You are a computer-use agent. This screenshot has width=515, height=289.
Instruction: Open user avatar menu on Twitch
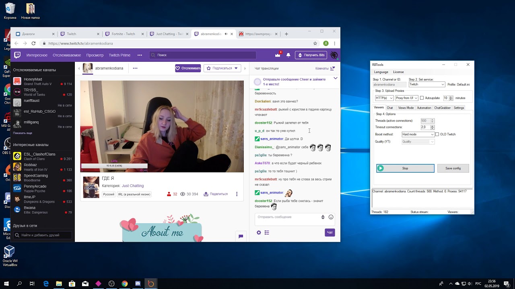[334, 55]
